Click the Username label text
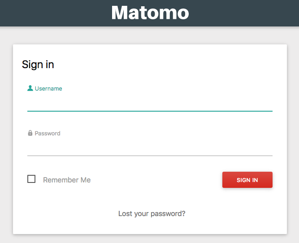Screen dimensions: 299x243 pos(48,88)
